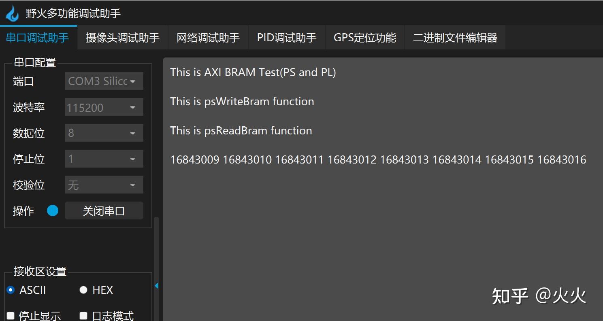Screen dimensions: 603x321
Task: Select the HEX display radio button
Action: point(83,290)
